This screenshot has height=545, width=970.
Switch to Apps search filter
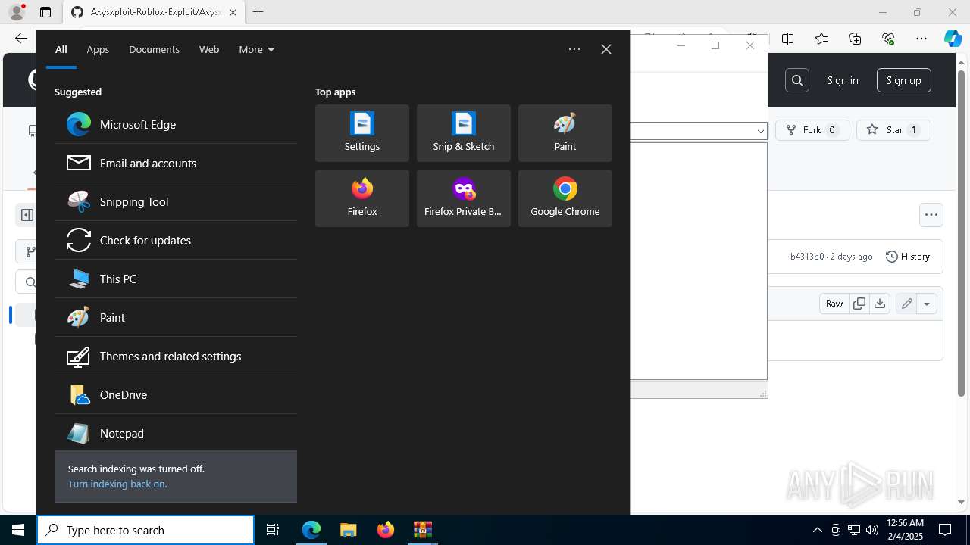click(98, 49)
